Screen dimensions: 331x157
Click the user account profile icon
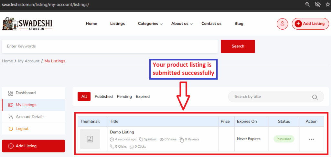click(282, 24)
